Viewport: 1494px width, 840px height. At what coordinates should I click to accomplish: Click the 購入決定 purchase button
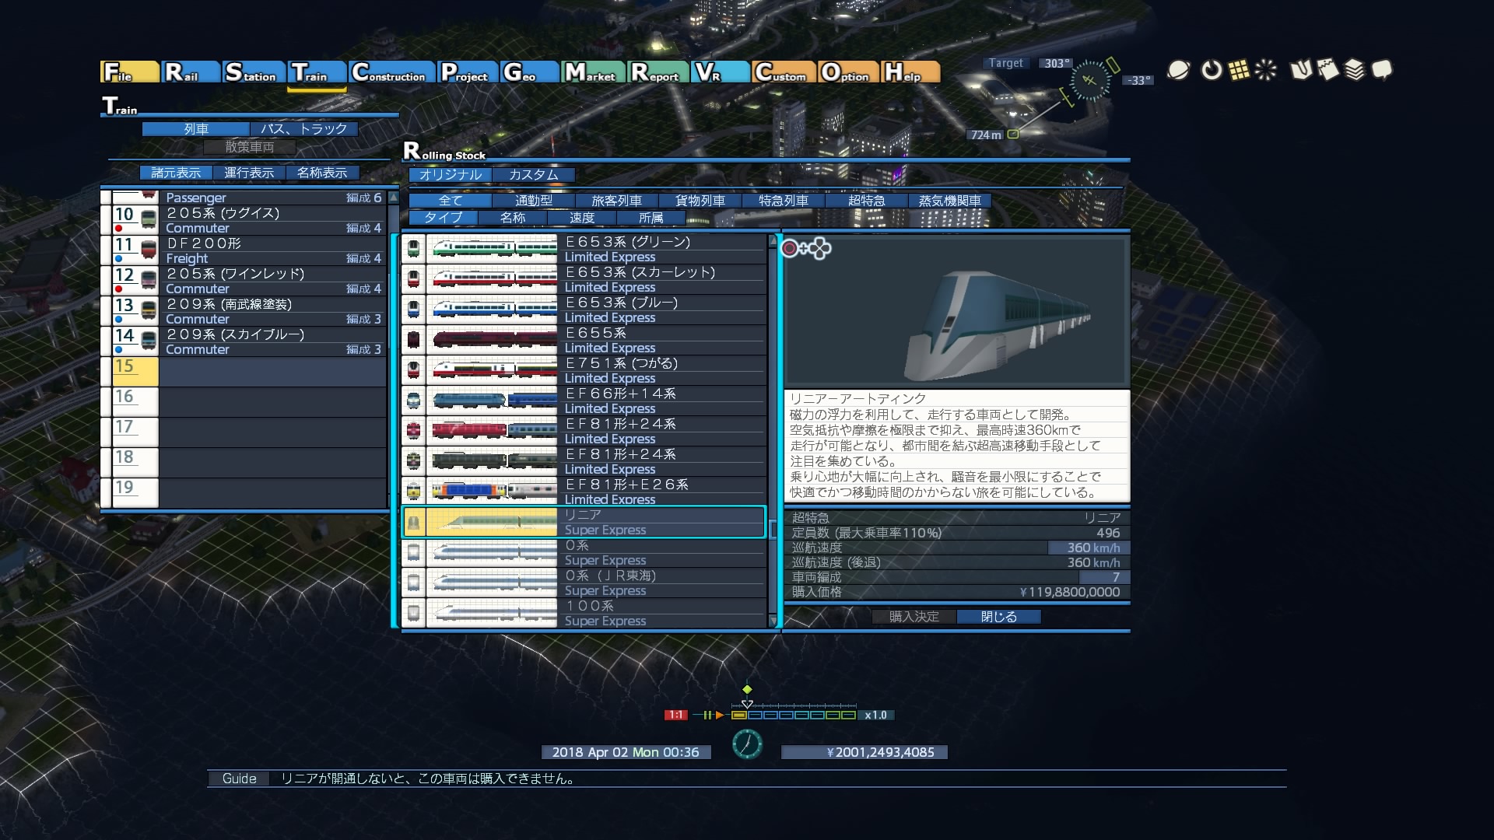[x=914, y=617]
